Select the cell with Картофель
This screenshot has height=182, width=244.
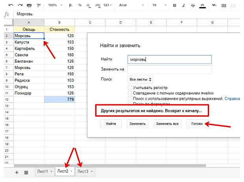pos(29,48)
